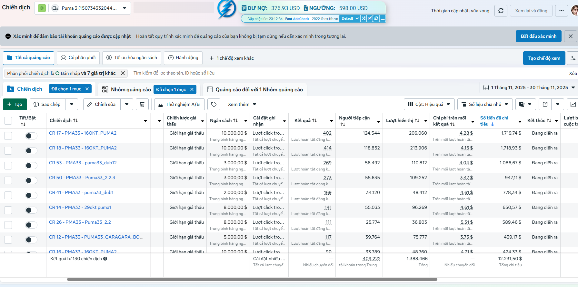Toggle the CR 50 campaign on/off switch
Screen dimensions: 578x287
coord(31,180)
